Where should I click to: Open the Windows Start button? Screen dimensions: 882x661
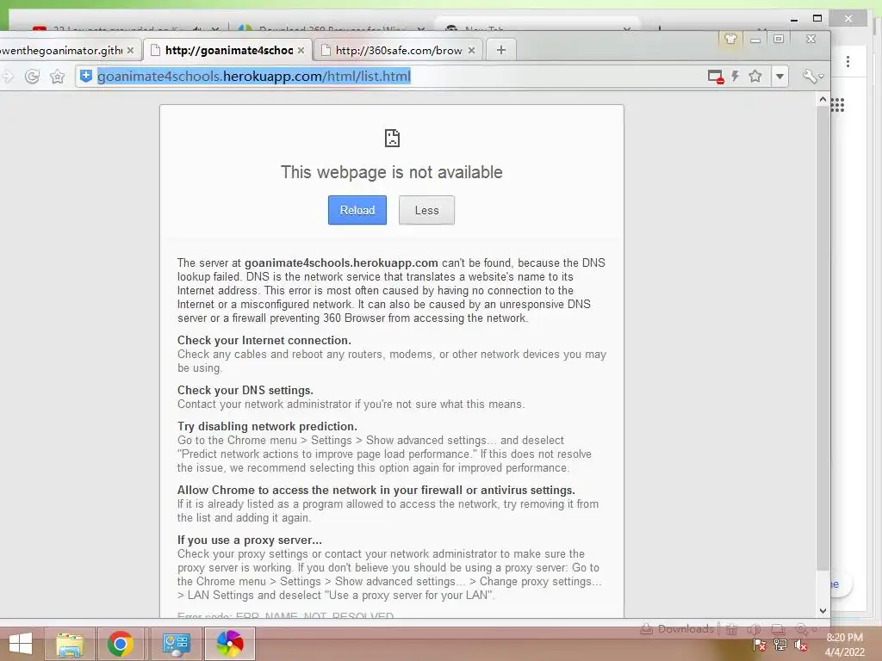pos(21,644)
